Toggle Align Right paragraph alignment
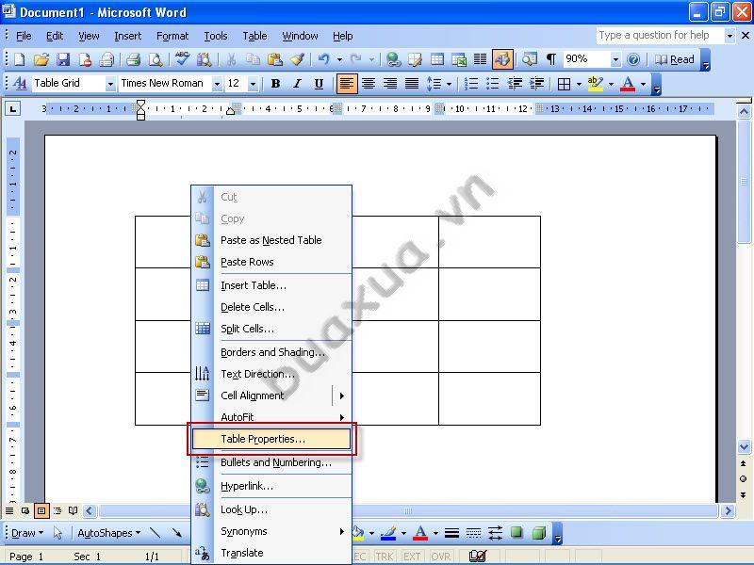This screenshot has height=565, width=754. click(390, 84)
